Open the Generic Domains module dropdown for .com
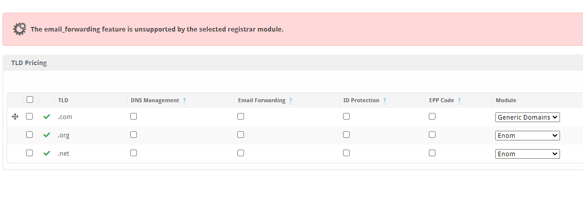The image size is (583, 201). click(x=527, y=117)
